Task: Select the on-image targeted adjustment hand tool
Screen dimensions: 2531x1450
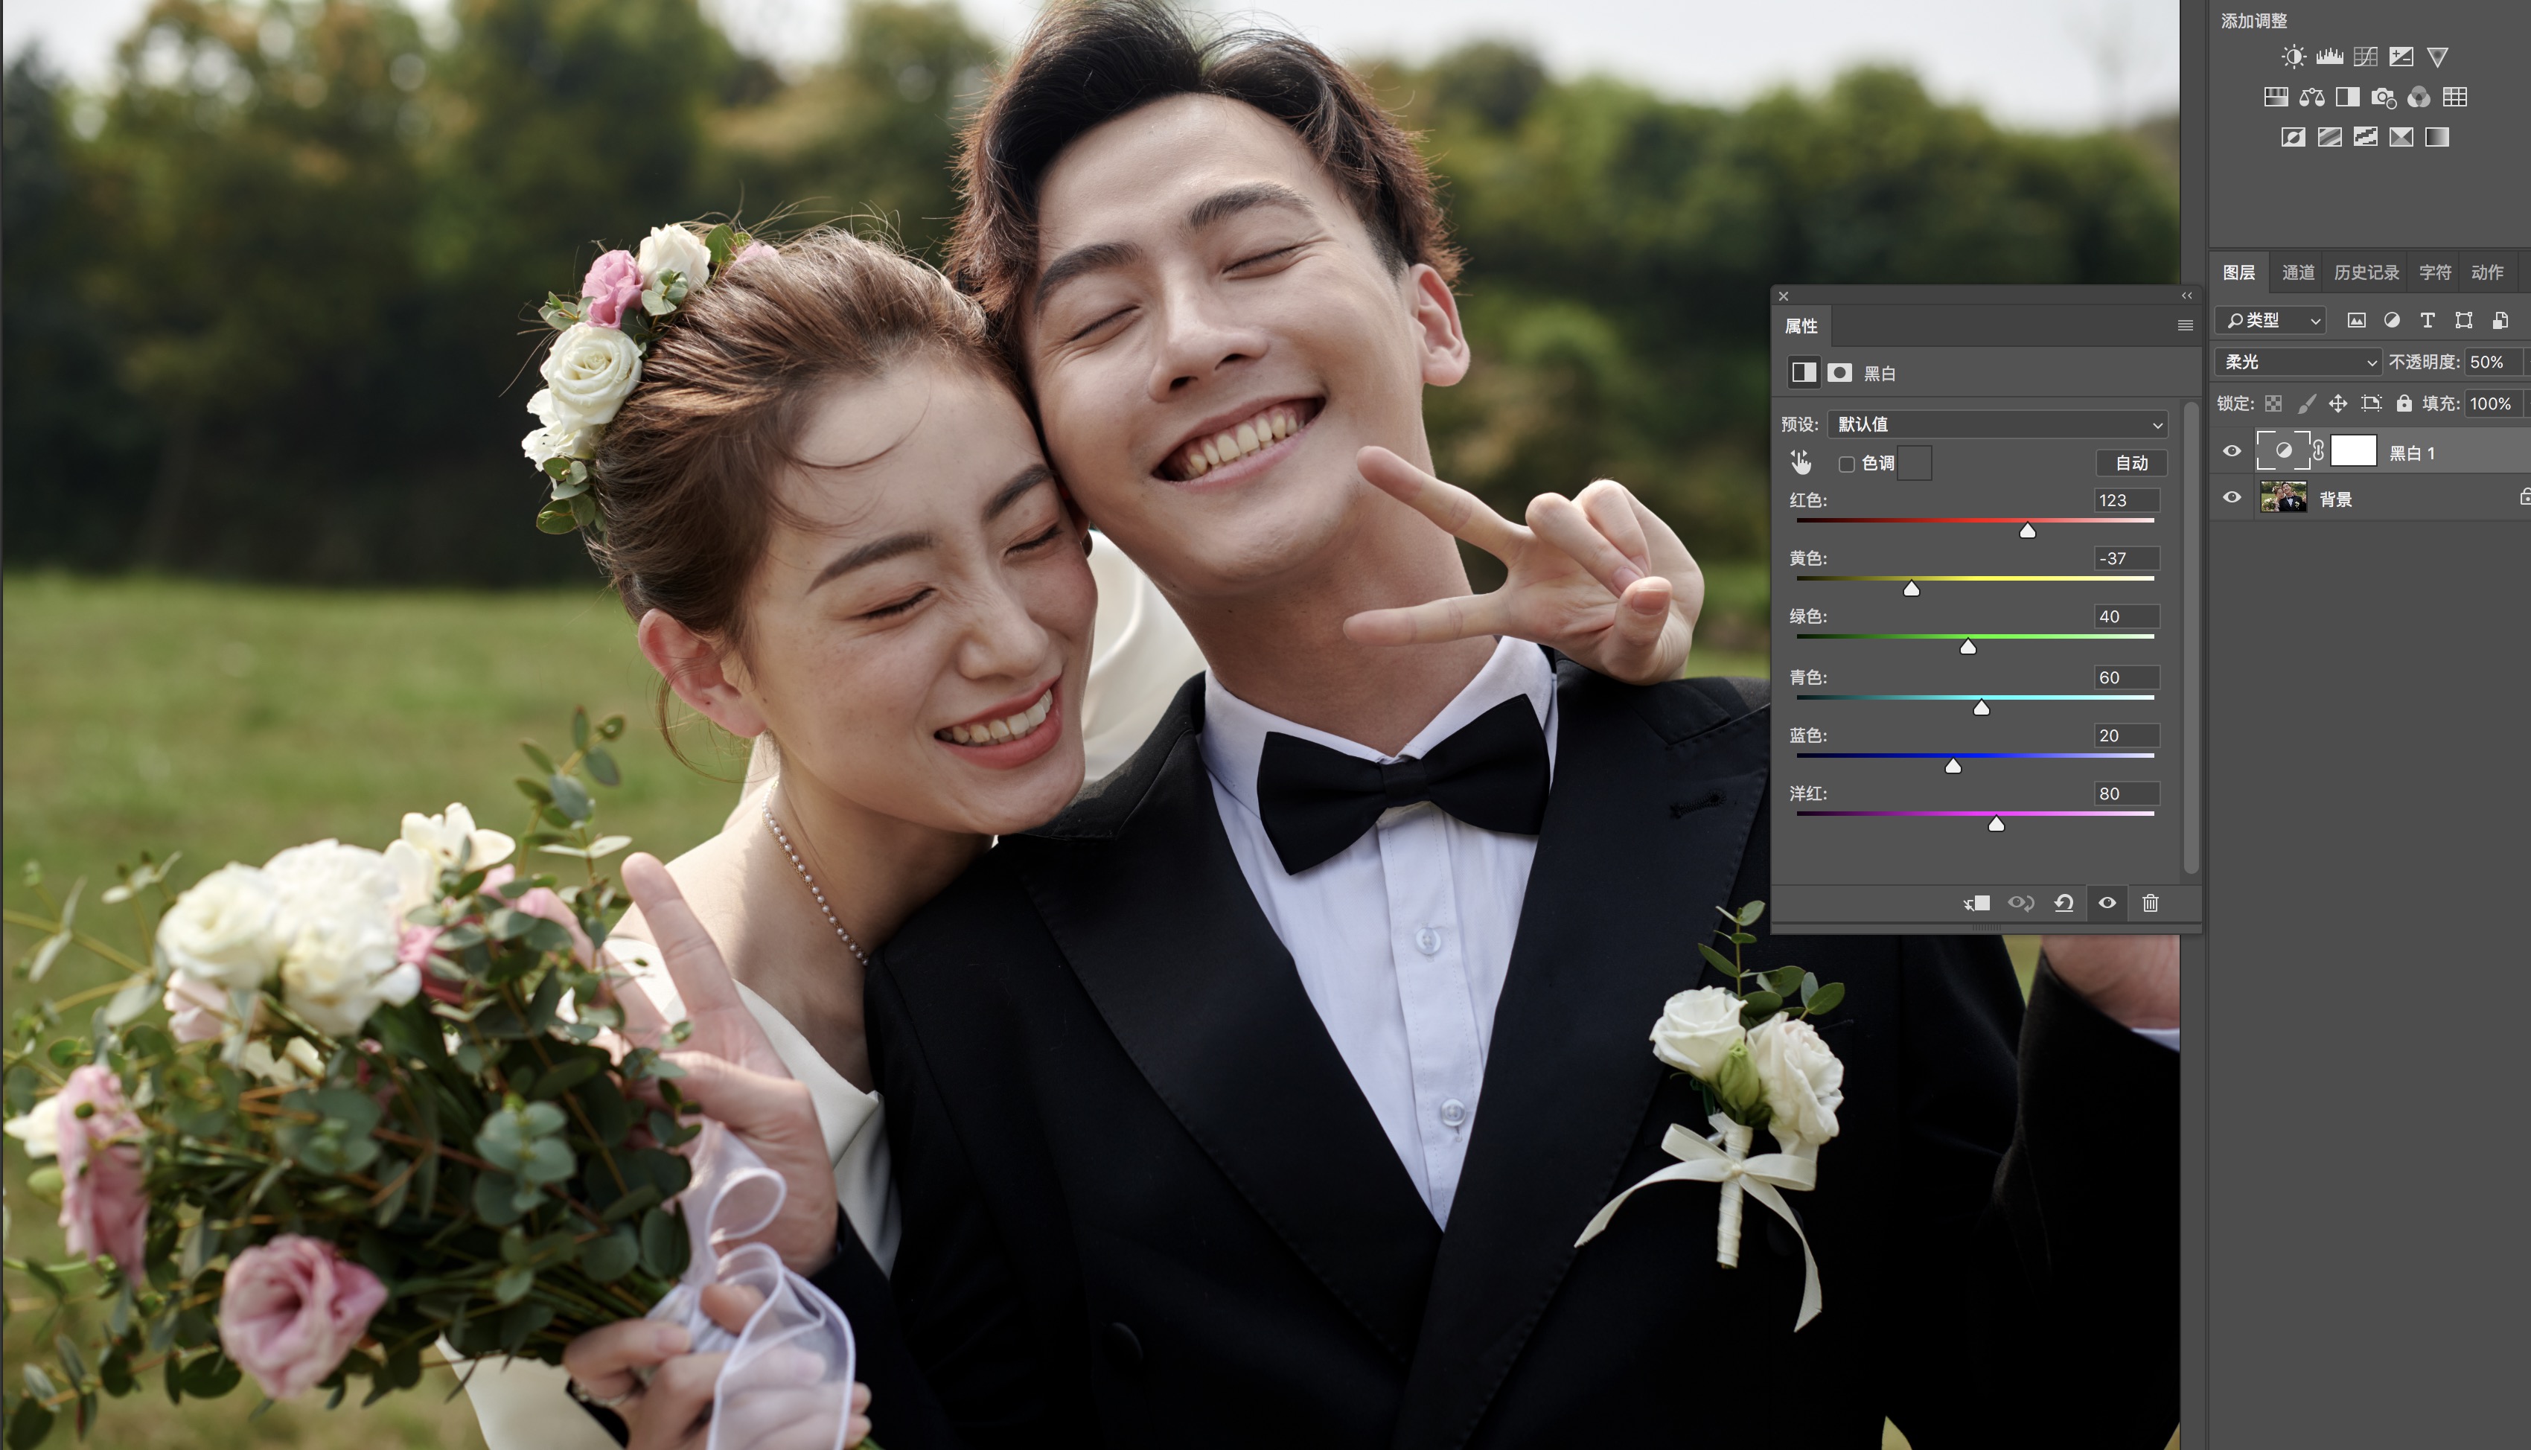Action: pyautogui.click(x=1800, y=462)
